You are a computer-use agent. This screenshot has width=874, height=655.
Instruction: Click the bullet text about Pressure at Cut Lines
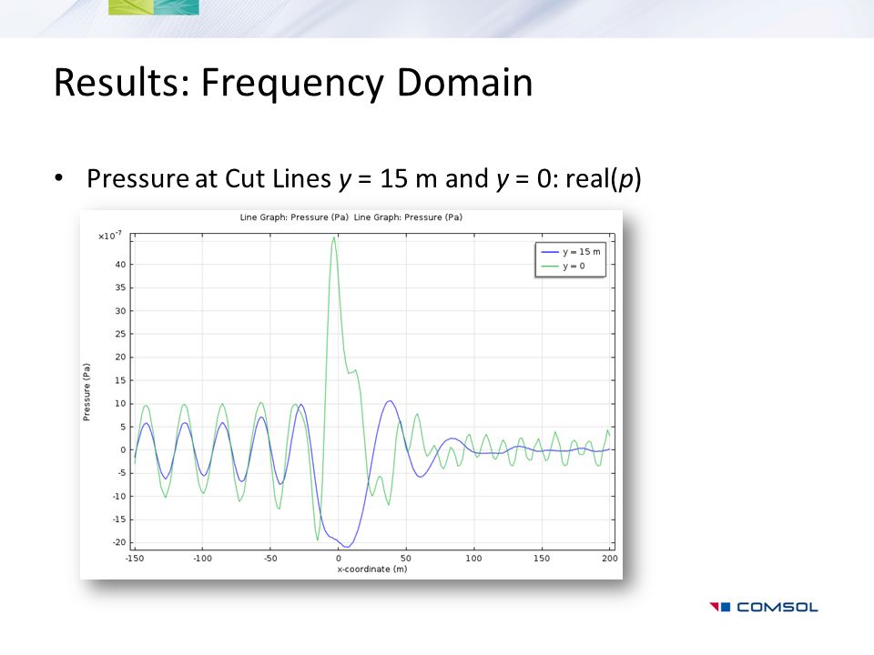(363, 179)
